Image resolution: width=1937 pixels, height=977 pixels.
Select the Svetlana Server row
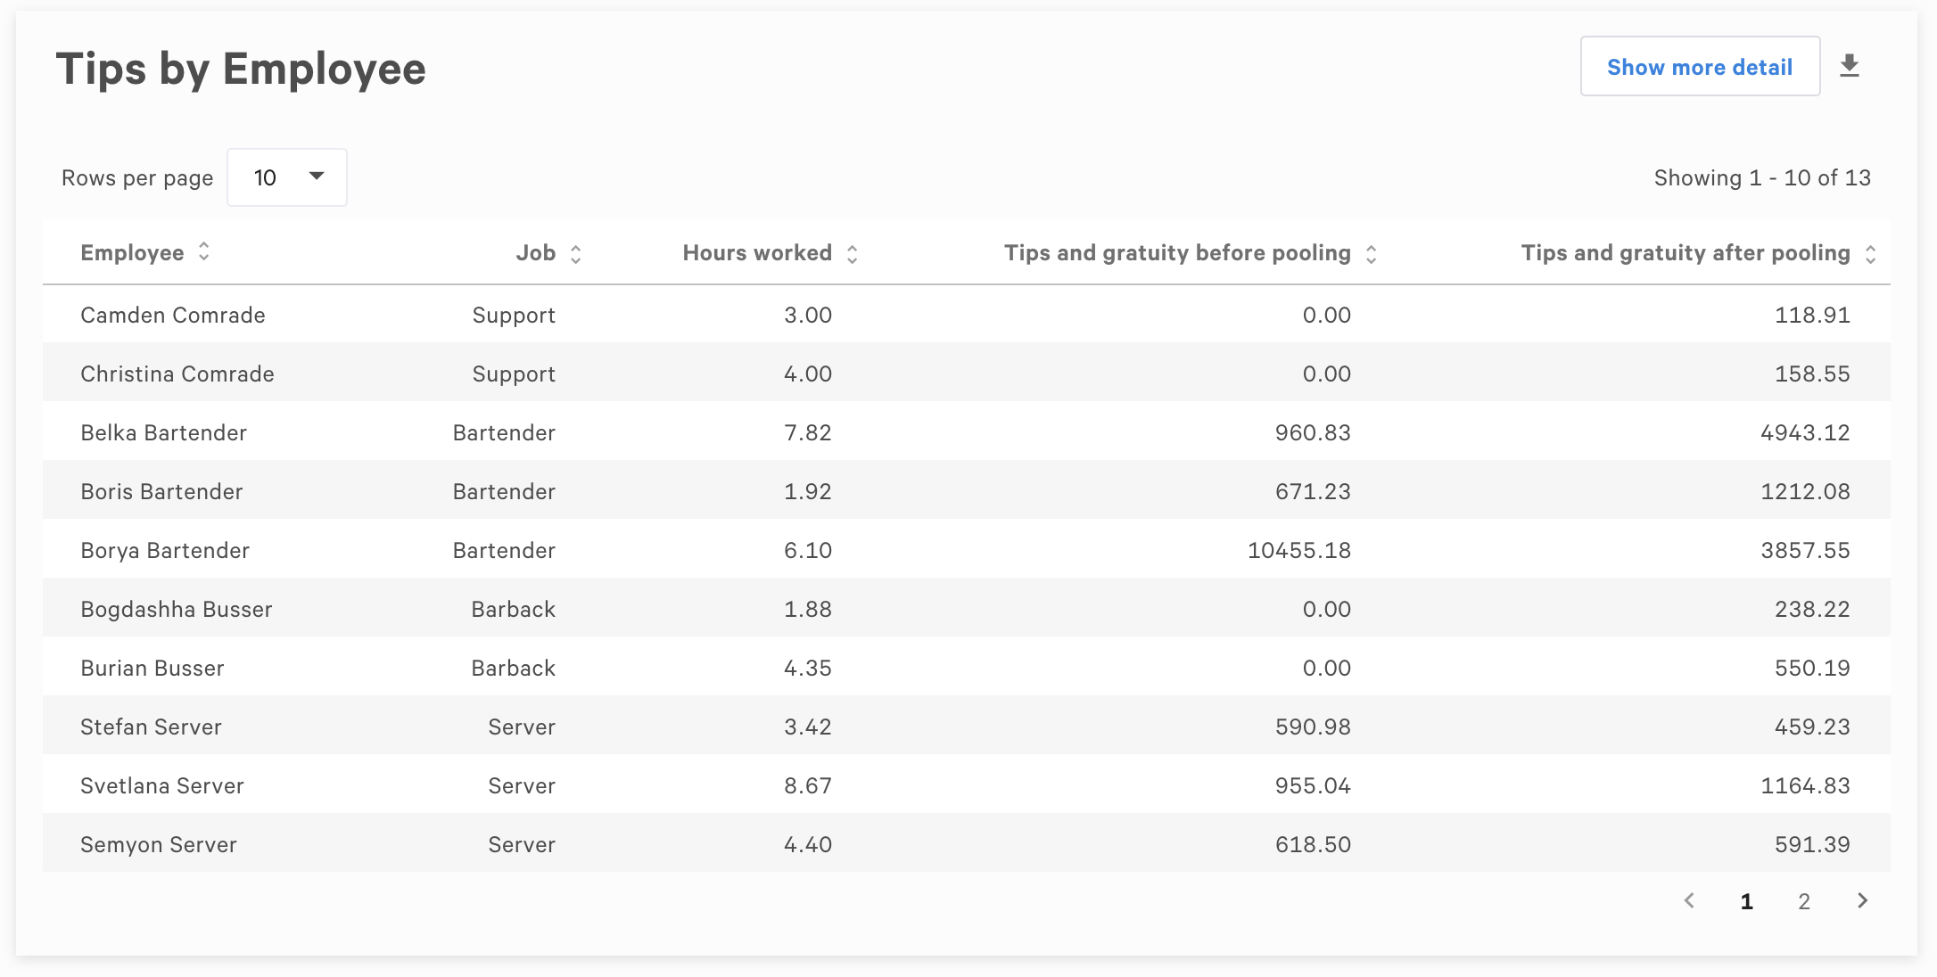pos(161,785)
